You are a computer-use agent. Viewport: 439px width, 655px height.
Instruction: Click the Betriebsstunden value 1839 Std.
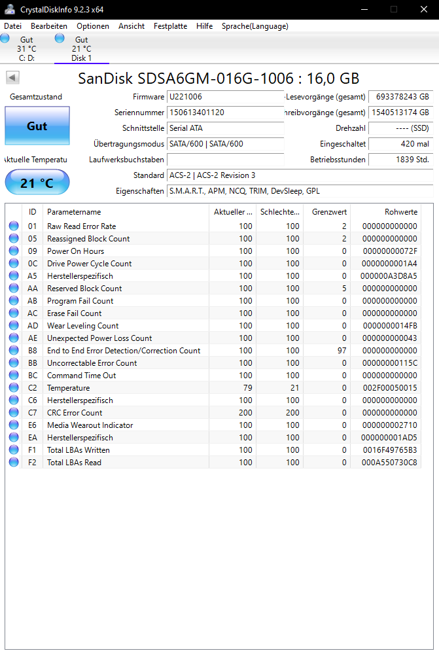(x=401, y=160)
